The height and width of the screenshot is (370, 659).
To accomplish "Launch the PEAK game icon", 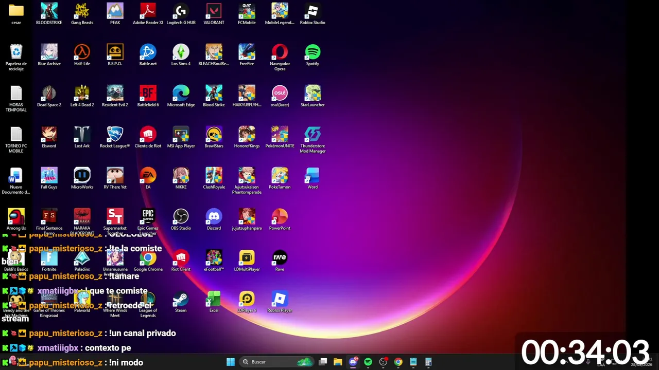I will [x=115, y=14].
